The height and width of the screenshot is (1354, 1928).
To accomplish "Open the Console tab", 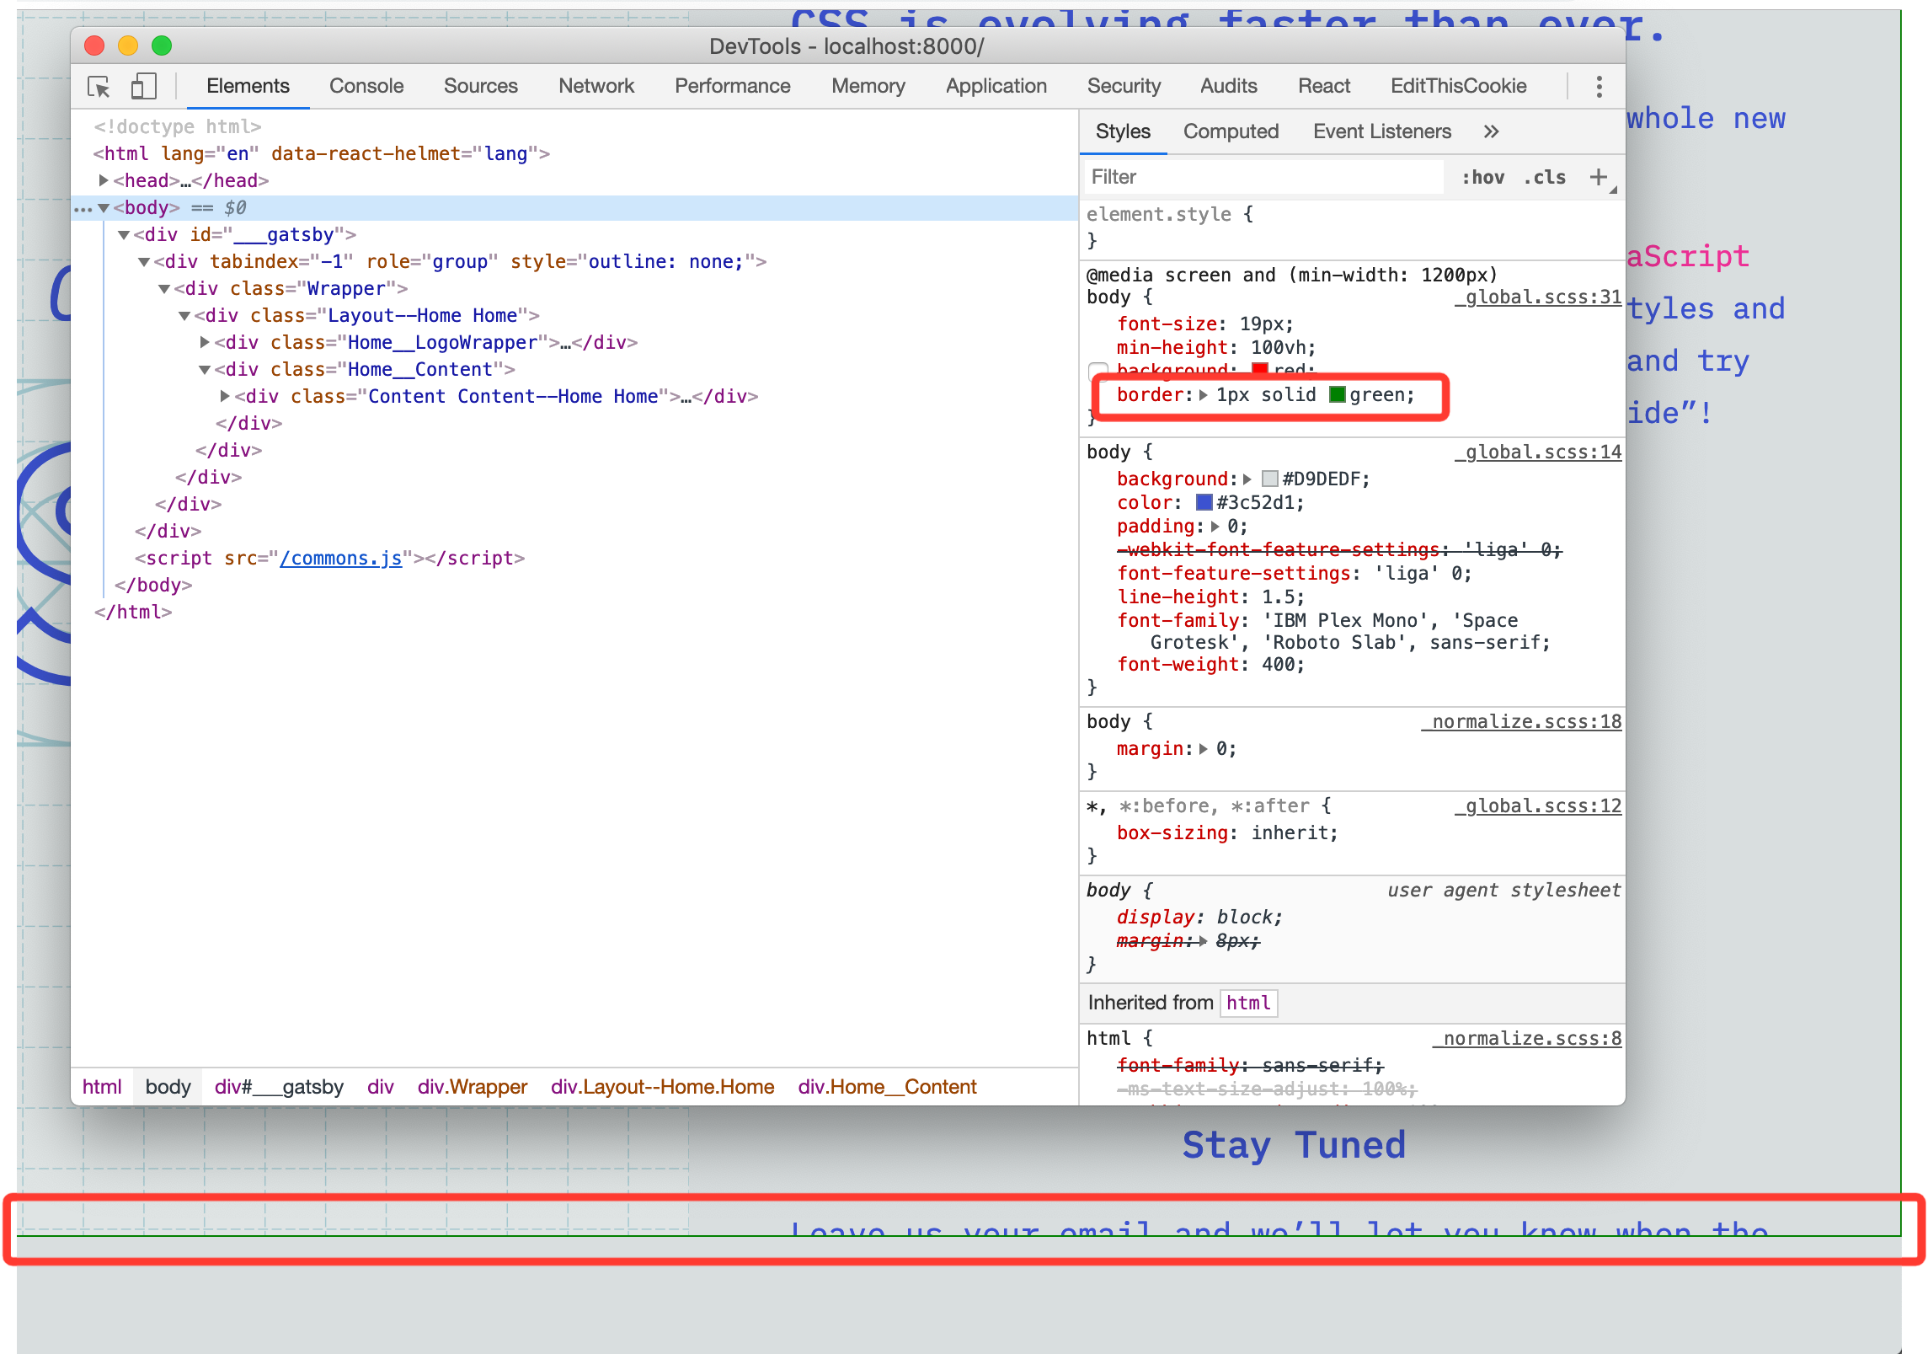I will point(366,86).
